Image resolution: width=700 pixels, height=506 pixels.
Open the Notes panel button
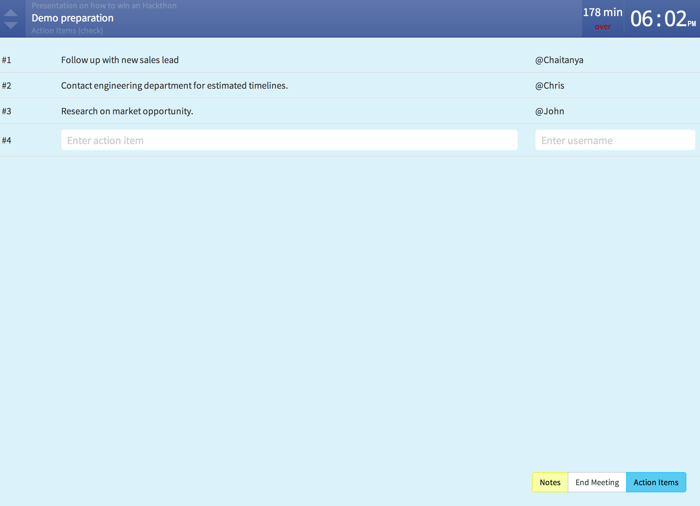click(x=550, y=482)
